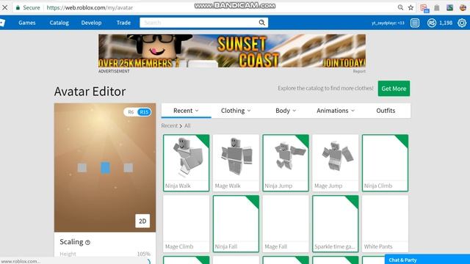Select the Mage Jump animation
This screenshot has height=264, width=470.
point(336,163)
